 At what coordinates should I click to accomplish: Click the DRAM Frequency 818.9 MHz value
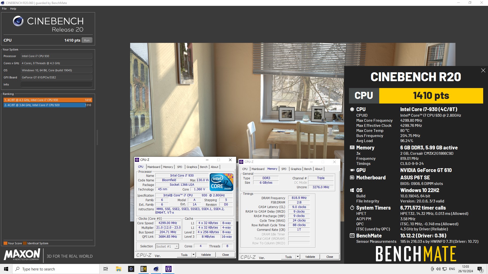click(x=299, y=198)
